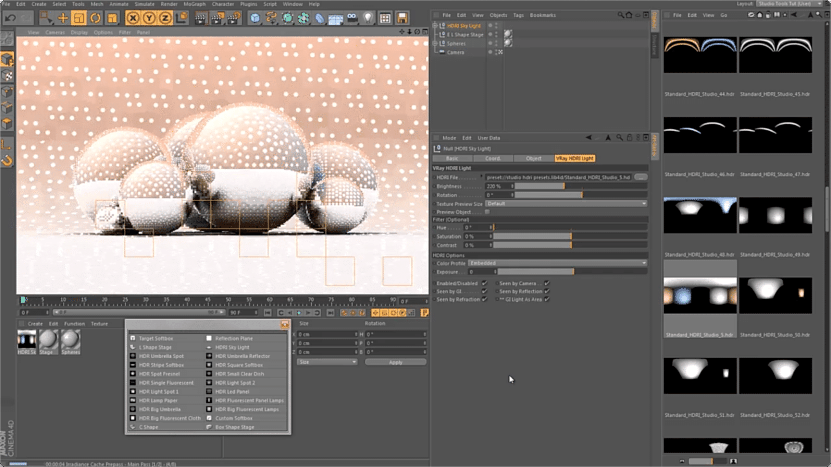Select the Rotate tool in the toolbar
Screen dimensions: 831x467
(x=95, y=18)
